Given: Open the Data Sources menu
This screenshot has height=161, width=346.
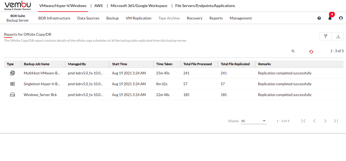Looking at the screenshot, I should coord(88,18).
